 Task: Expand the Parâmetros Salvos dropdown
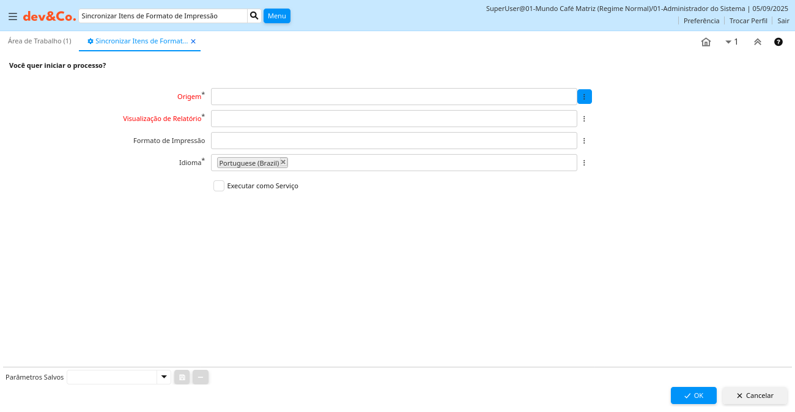coord(163,377)
